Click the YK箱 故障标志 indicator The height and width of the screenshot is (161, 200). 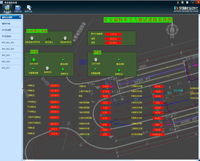click(x=63, y=69)
